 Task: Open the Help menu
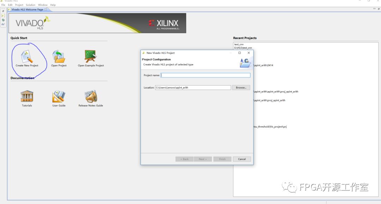click(x=53, y=5)
